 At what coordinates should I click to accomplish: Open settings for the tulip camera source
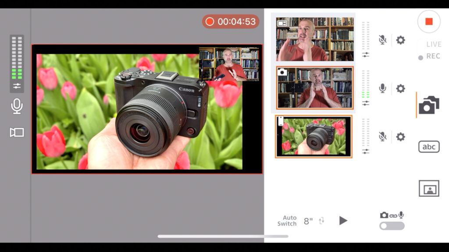(x=399, y=136)
